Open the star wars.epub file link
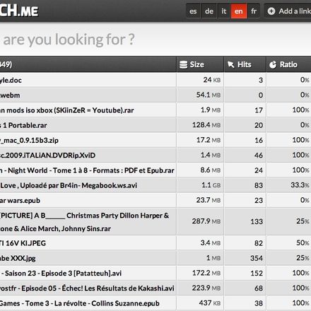 (x=20, y=201)
